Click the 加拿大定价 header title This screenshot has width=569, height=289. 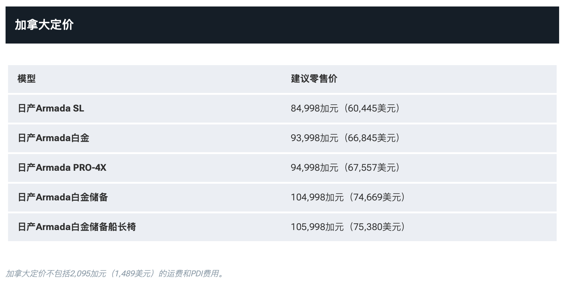click(x=44, y=25)
